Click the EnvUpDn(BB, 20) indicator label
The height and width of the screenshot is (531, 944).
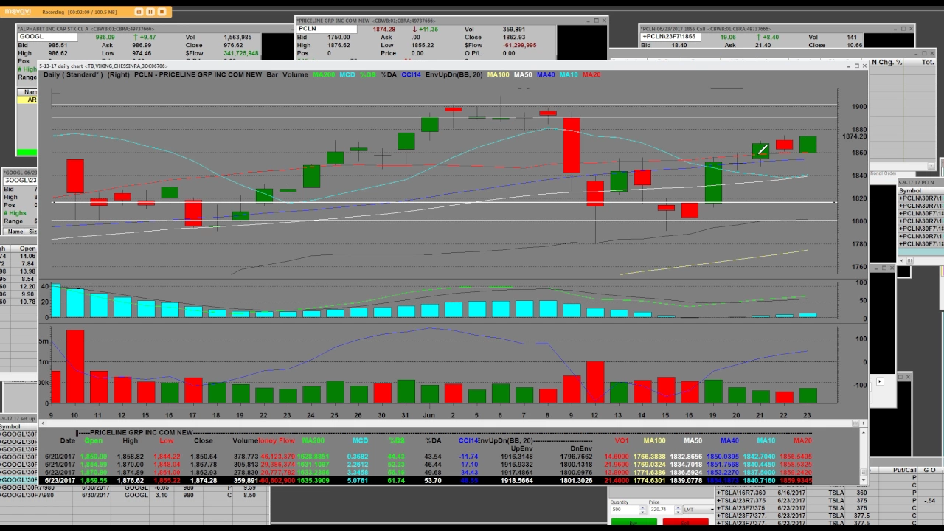pyautogui.click(x=454, y=74)
